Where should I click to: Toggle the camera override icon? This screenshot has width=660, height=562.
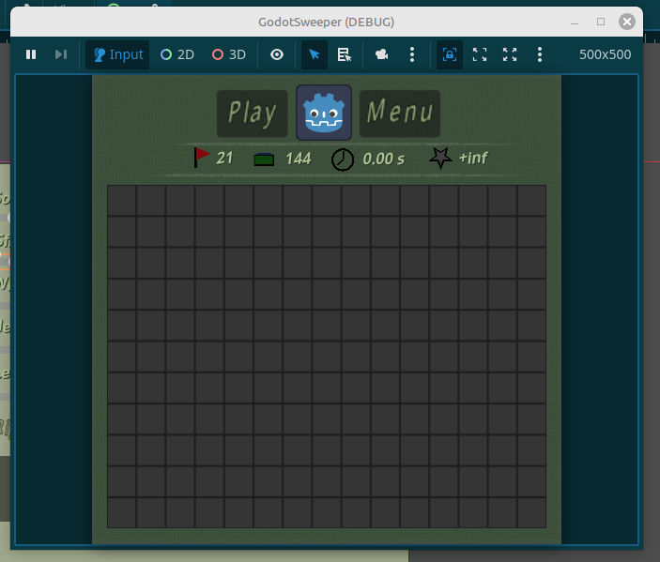(382, 54)
